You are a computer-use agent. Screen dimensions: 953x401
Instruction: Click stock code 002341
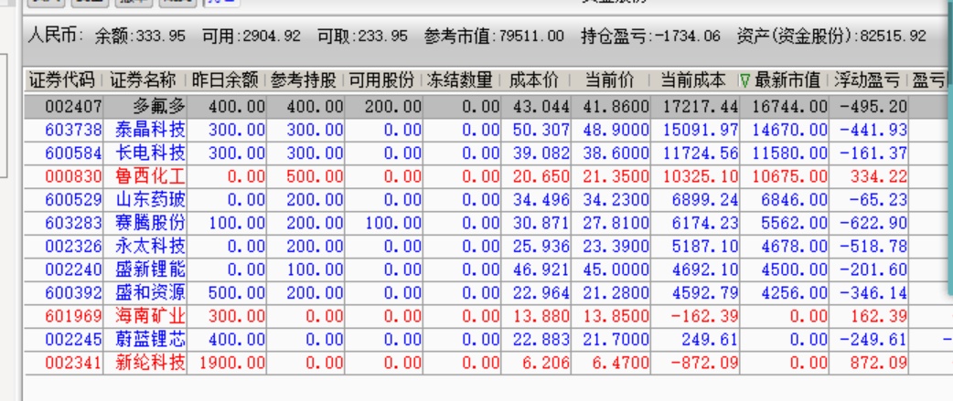[73, 363]
